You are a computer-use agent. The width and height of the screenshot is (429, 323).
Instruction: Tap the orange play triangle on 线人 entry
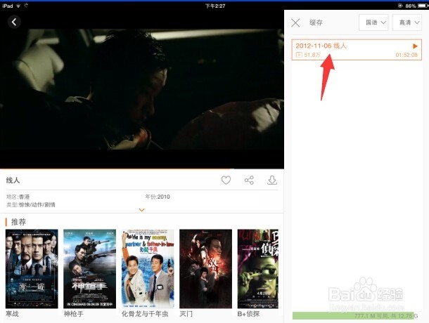tap(415, 46)
